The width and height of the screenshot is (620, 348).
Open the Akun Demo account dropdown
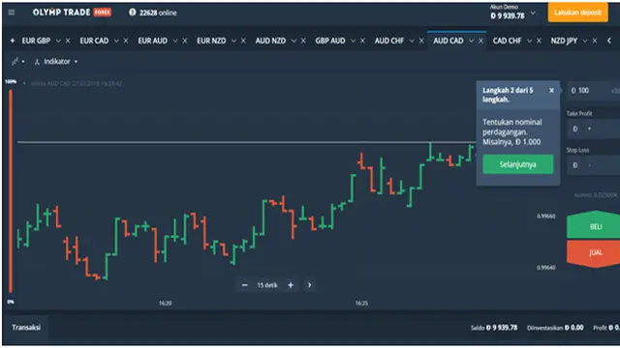(x=512, y=13)
